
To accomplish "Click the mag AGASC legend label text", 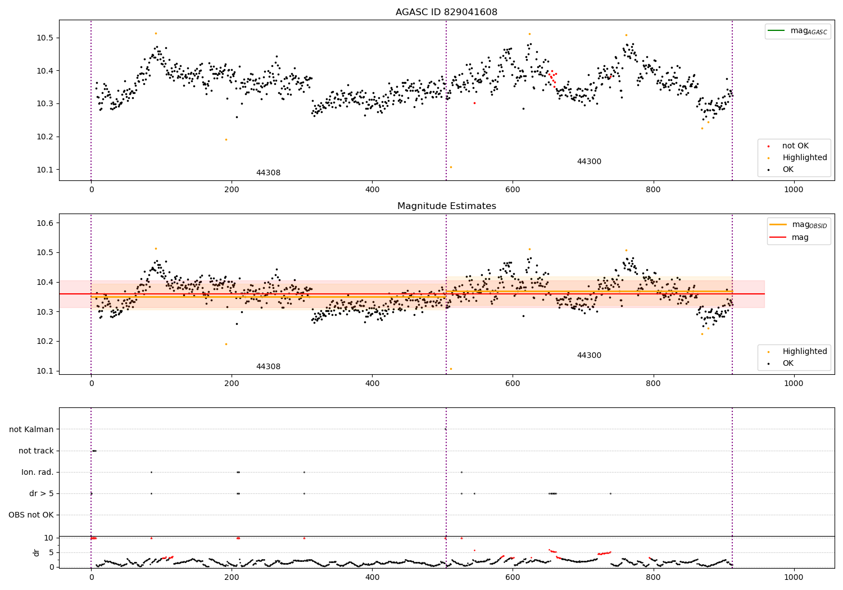I will 809,31.
